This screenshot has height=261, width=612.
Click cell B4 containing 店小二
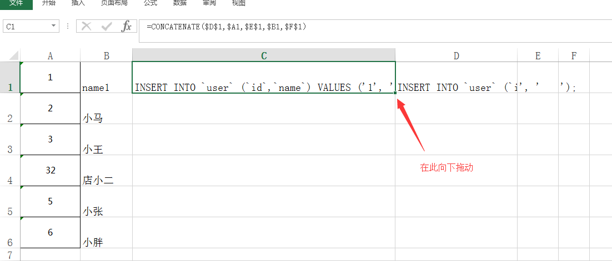(106, 171)
